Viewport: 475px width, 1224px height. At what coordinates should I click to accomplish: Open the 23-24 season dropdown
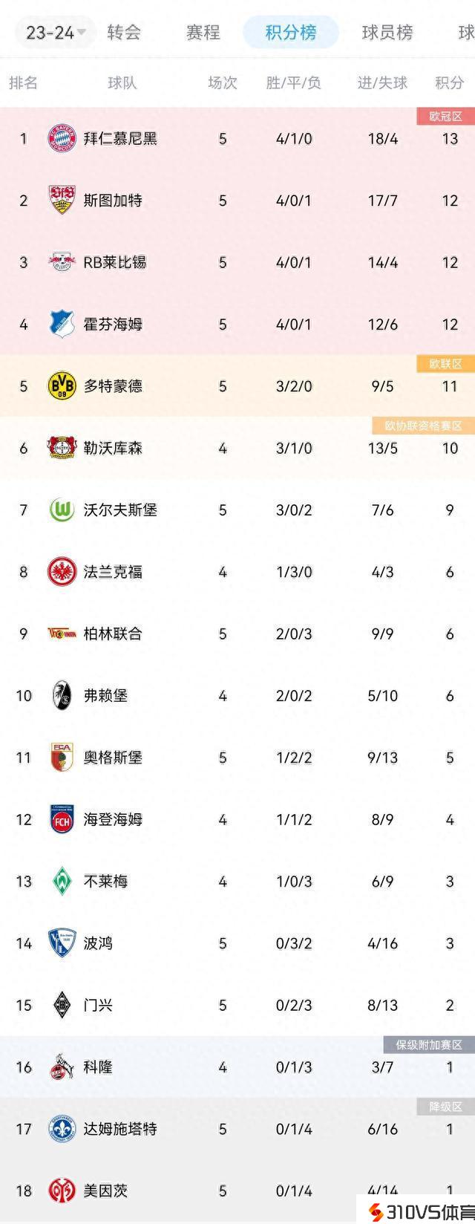[x=56, y=33]
